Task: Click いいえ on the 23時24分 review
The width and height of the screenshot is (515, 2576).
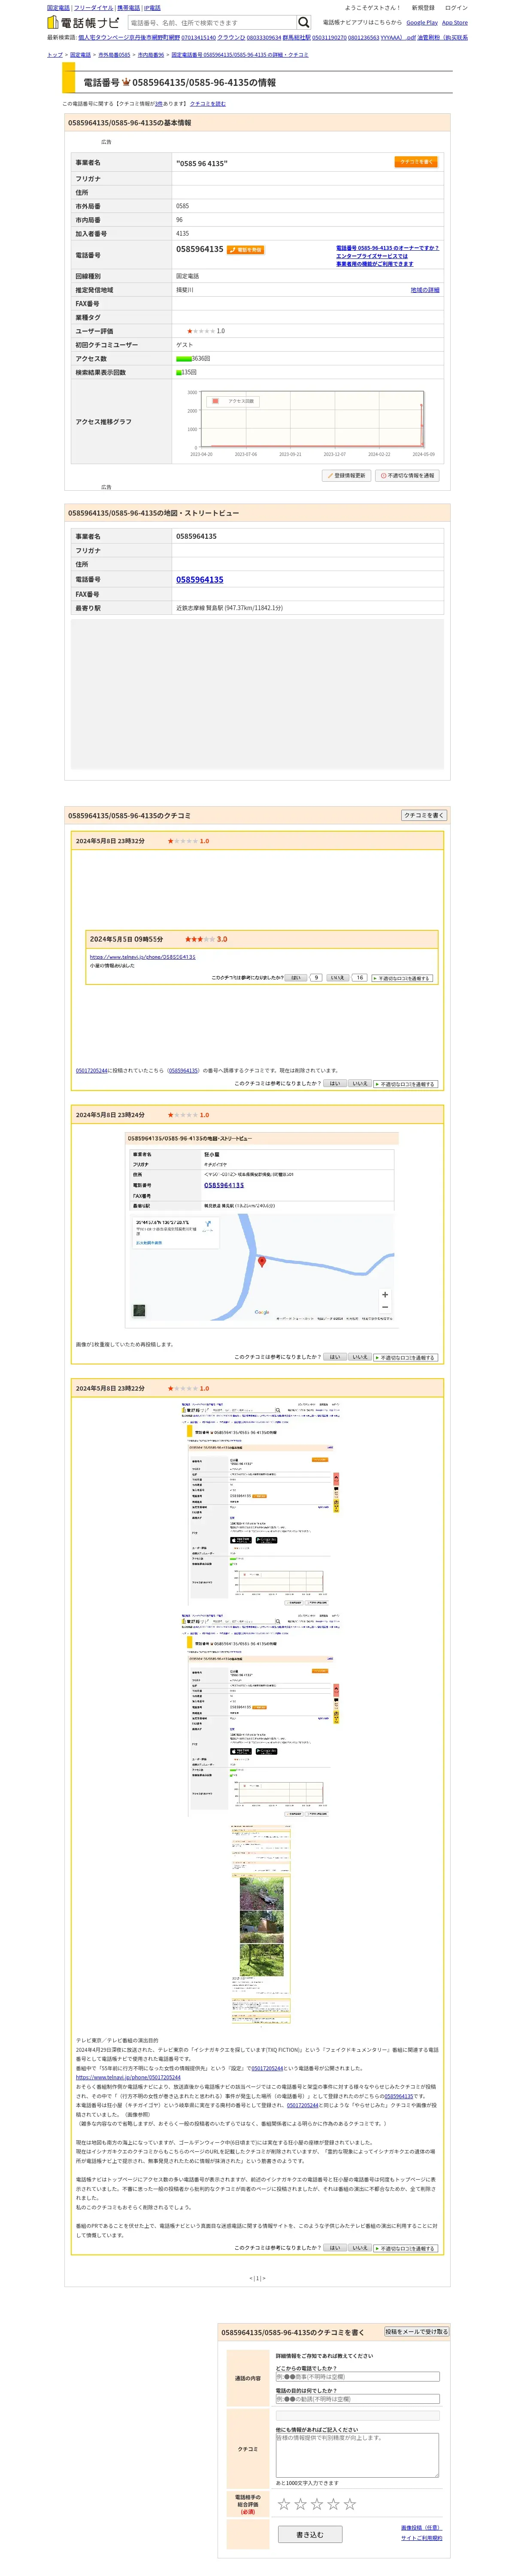Action: [360, 1357]
